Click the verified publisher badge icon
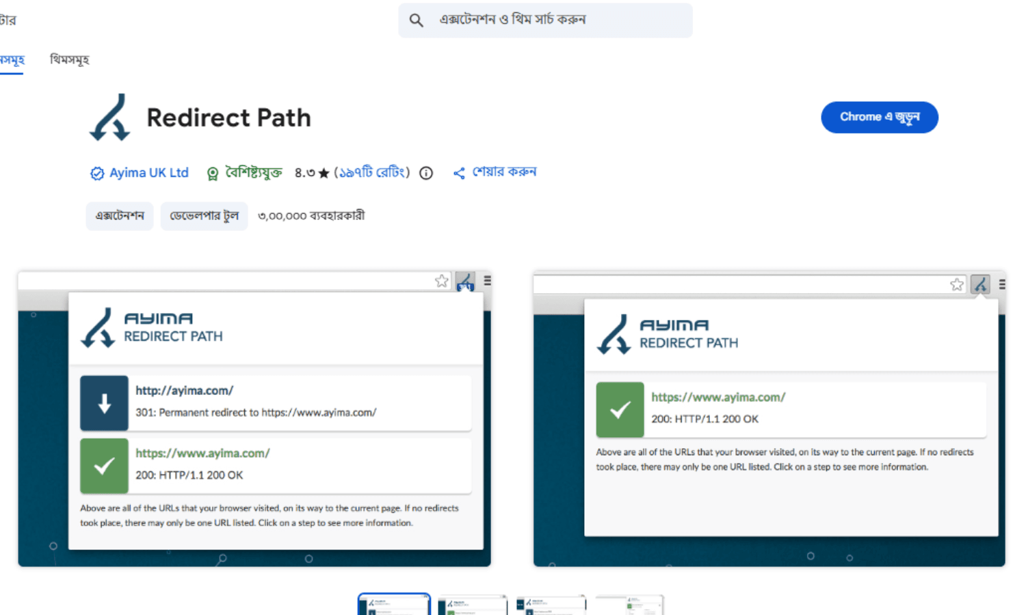The width and height of the screenshot is (1026, 615). click(x=97, y=174)
